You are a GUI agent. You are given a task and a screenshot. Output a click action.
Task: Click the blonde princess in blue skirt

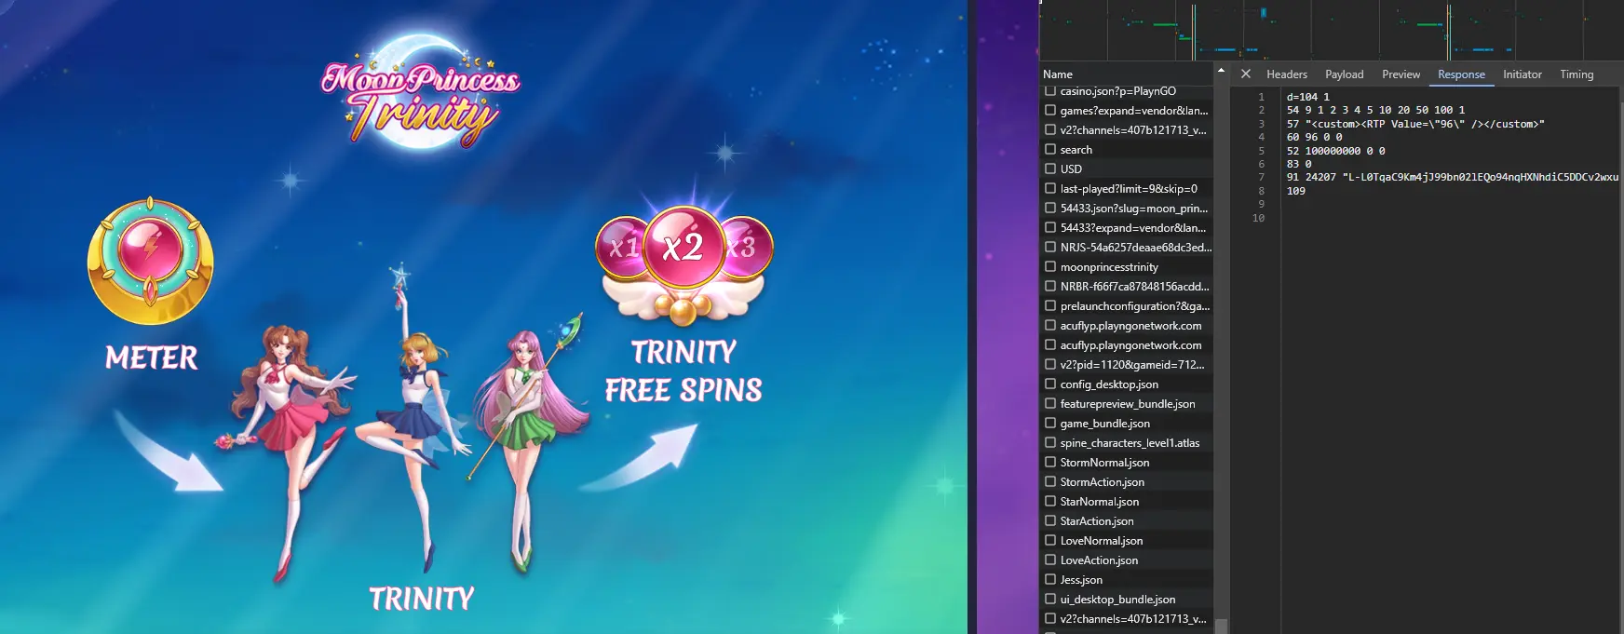coord(414,419)
